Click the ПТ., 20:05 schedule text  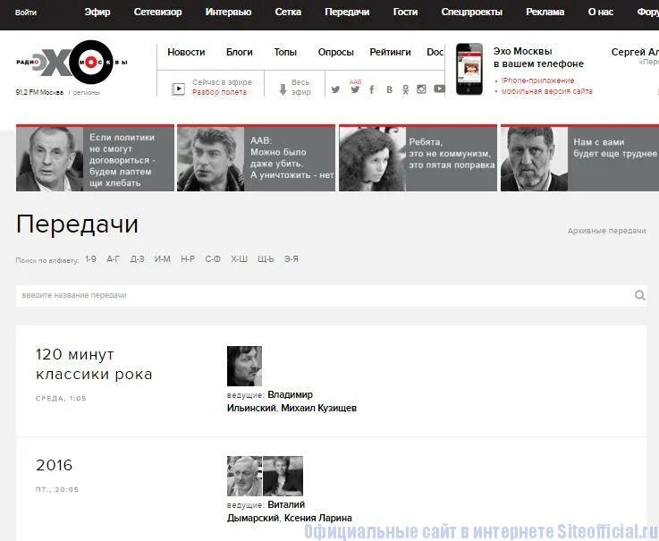click(57, 490)
